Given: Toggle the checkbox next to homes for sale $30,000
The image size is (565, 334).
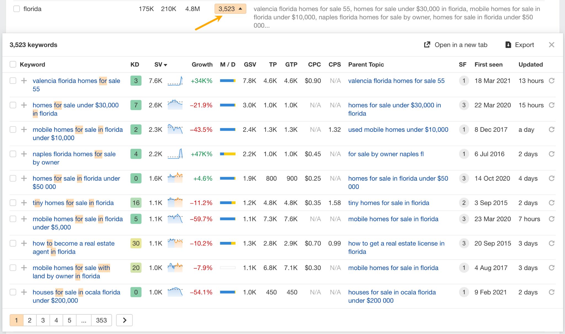Looking at the screenshot, I should click(x=13, y=105).
